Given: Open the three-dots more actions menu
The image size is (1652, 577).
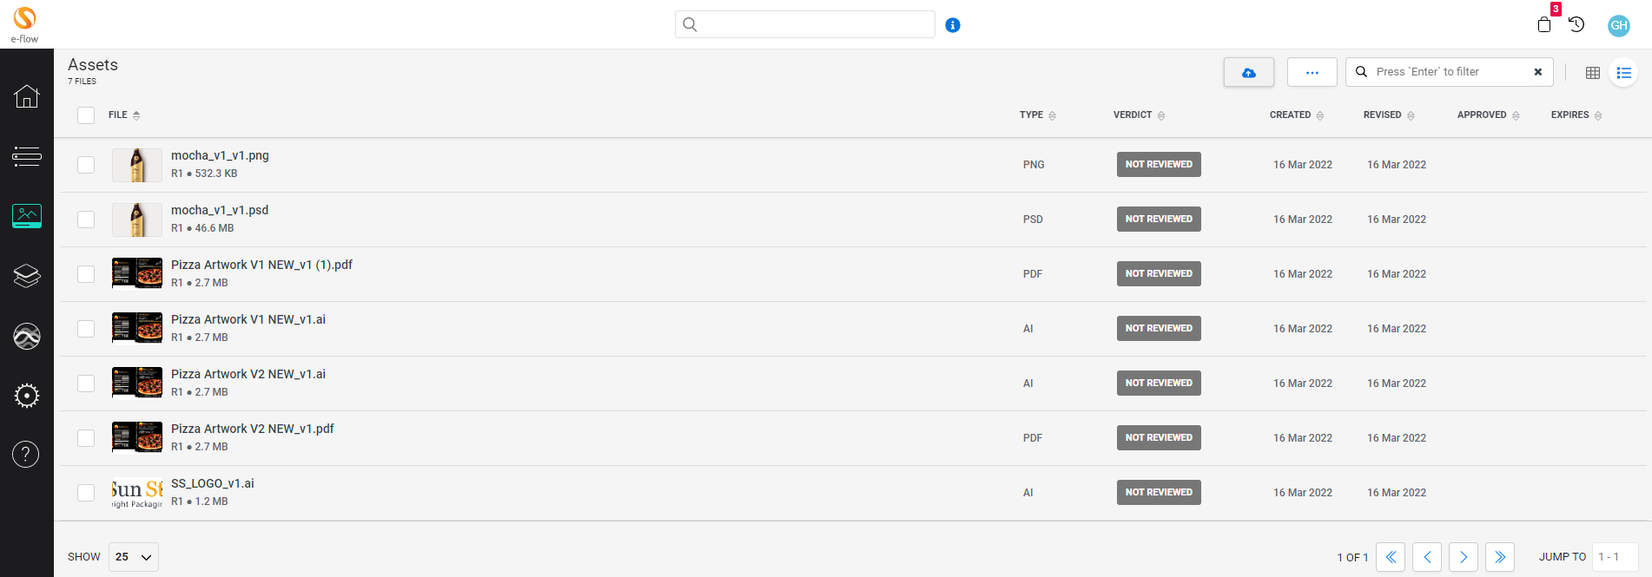Looking at the screenshot, I should [1312, 73].
